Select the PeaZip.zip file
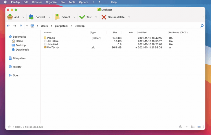This screenshot has width=211, height=135. pos(53,47)
